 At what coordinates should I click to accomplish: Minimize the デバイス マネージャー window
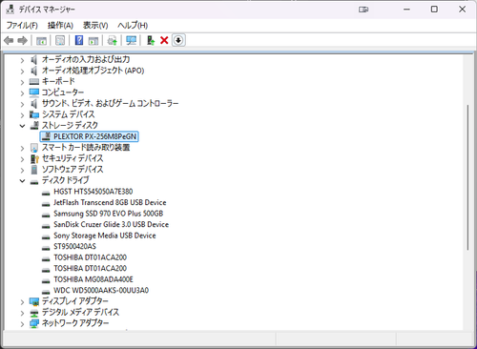click(406, 10)
